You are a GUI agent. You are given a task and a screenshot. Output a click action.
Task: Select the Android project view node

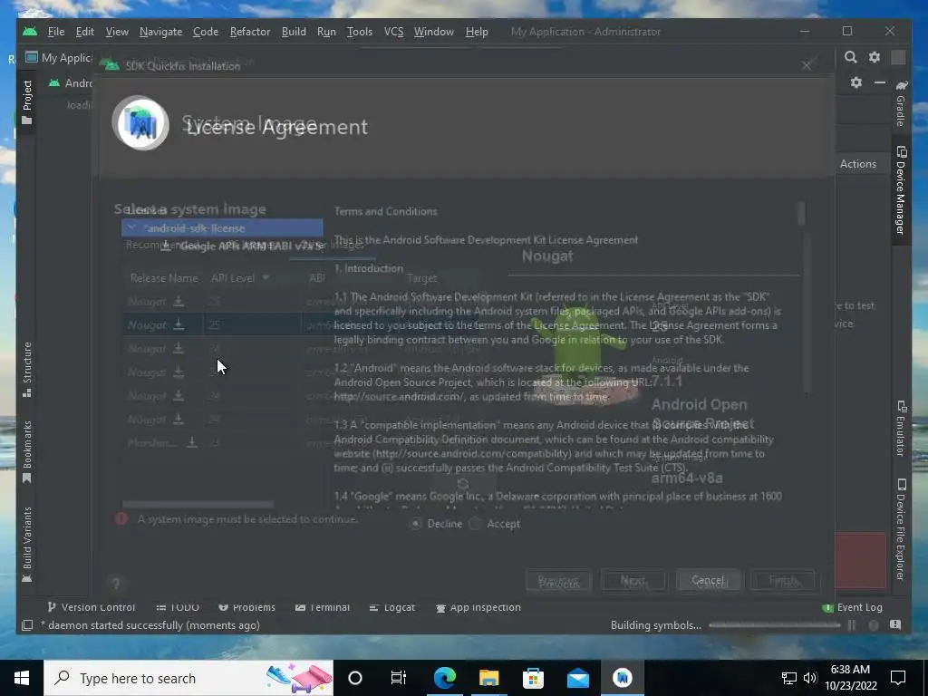point(71,82)
